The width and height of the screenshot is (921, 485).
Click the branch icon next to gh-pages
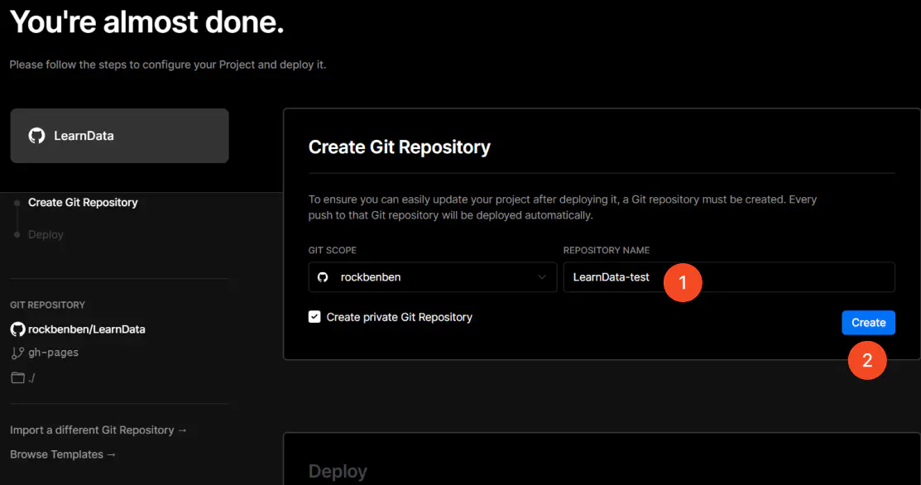tap(17, 353)
